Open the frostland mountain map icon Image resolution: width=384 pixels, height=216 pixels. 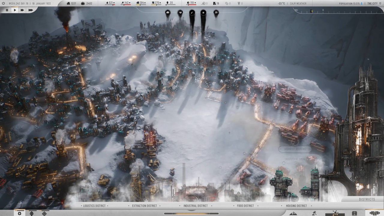pyautogui.click(x=293, y=213)
